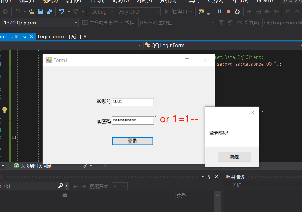Click the Step Into icon
This screenshot has height=212, width=302.
258,12
